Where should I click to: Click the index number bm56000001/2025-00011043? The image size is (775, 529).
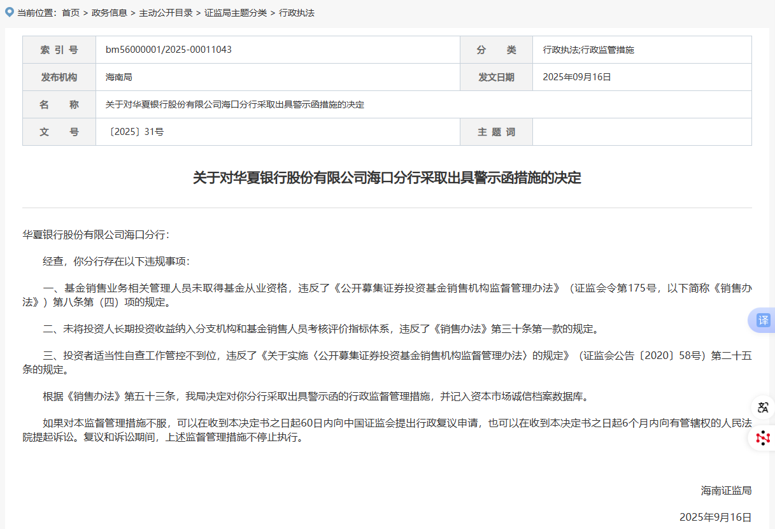(168, 50)
